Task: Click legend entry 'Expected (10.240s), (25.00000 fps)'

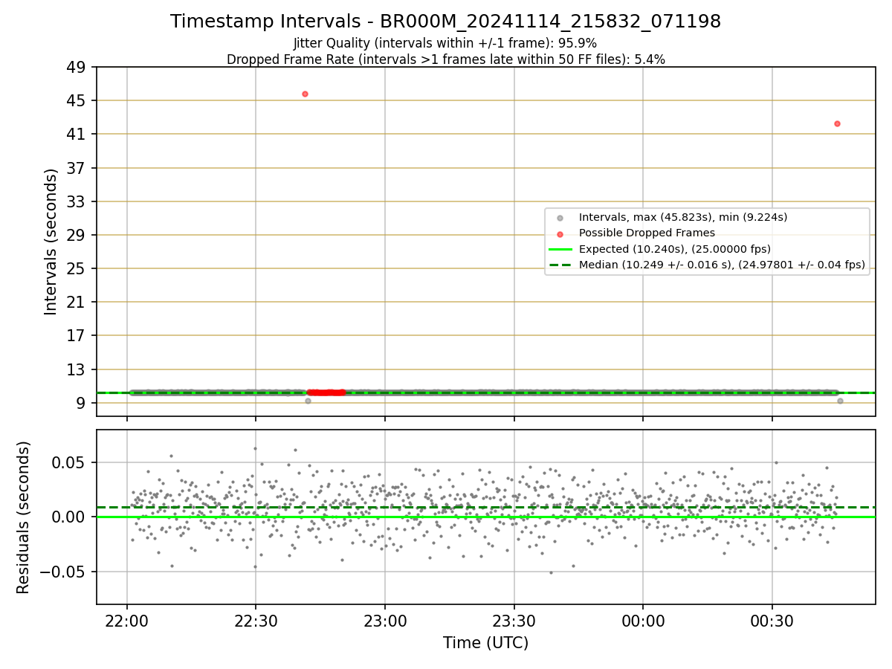Action: 675,248
